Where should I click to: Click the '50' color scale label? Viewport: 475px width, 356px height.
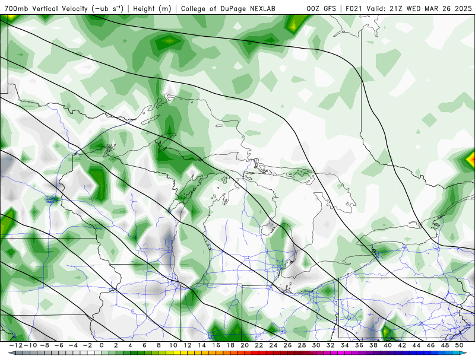coord(459,345)
